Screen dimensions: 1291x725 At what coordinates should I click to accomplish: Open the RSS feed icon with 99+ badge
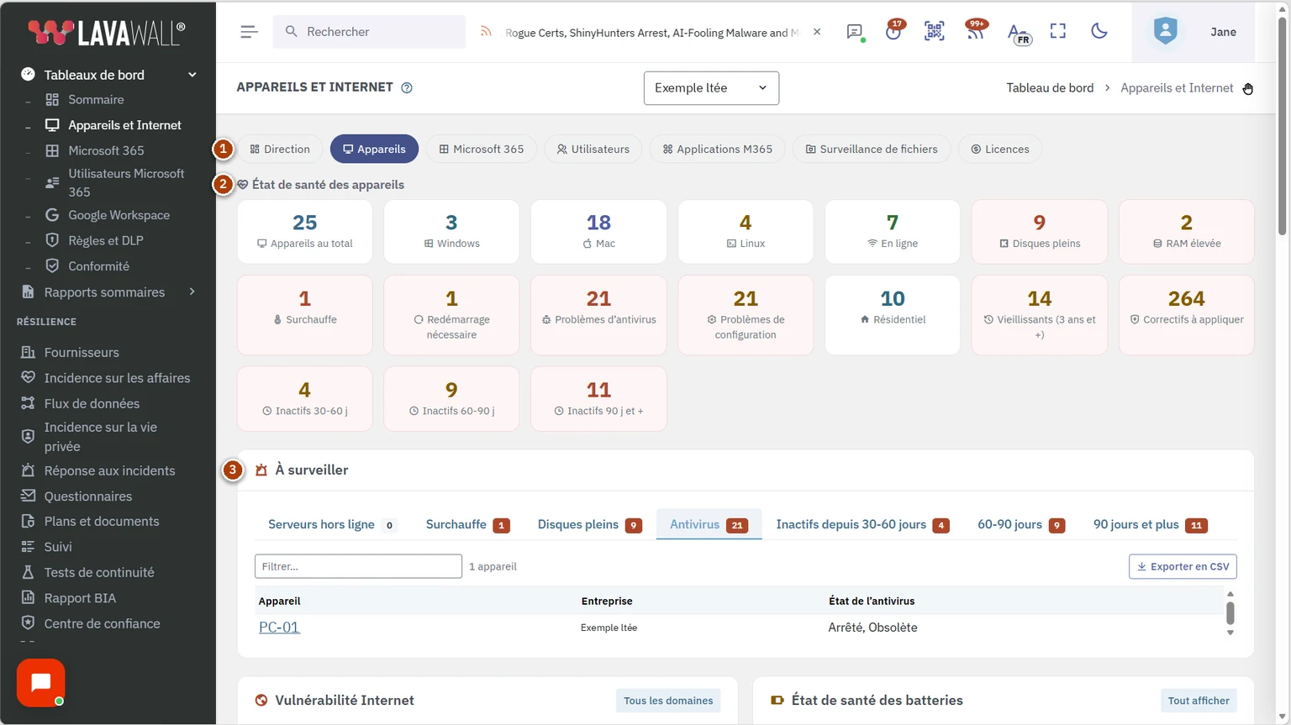pos(975,31)
